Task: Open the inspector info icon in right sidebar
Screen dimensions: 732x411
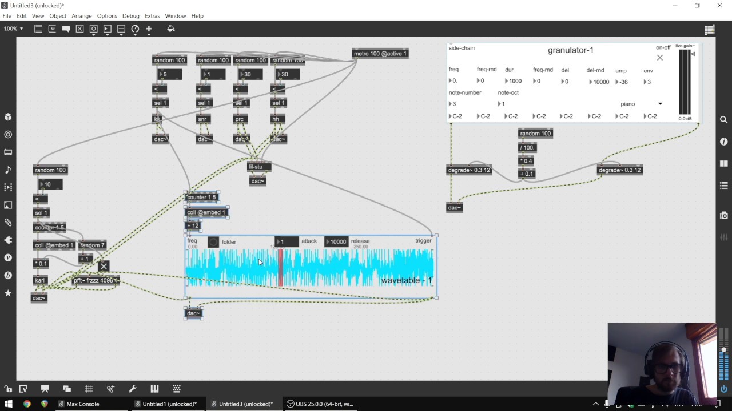Action: 724,142
